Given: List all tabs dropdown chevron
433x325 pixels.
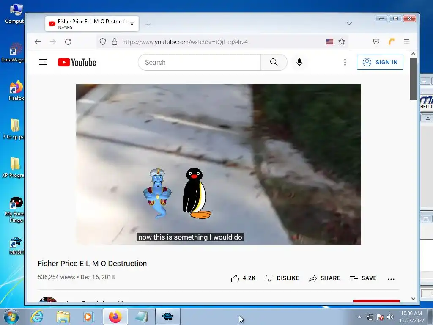Looking at the screenshot, I should pyautogui.click(x=349, y=24).
